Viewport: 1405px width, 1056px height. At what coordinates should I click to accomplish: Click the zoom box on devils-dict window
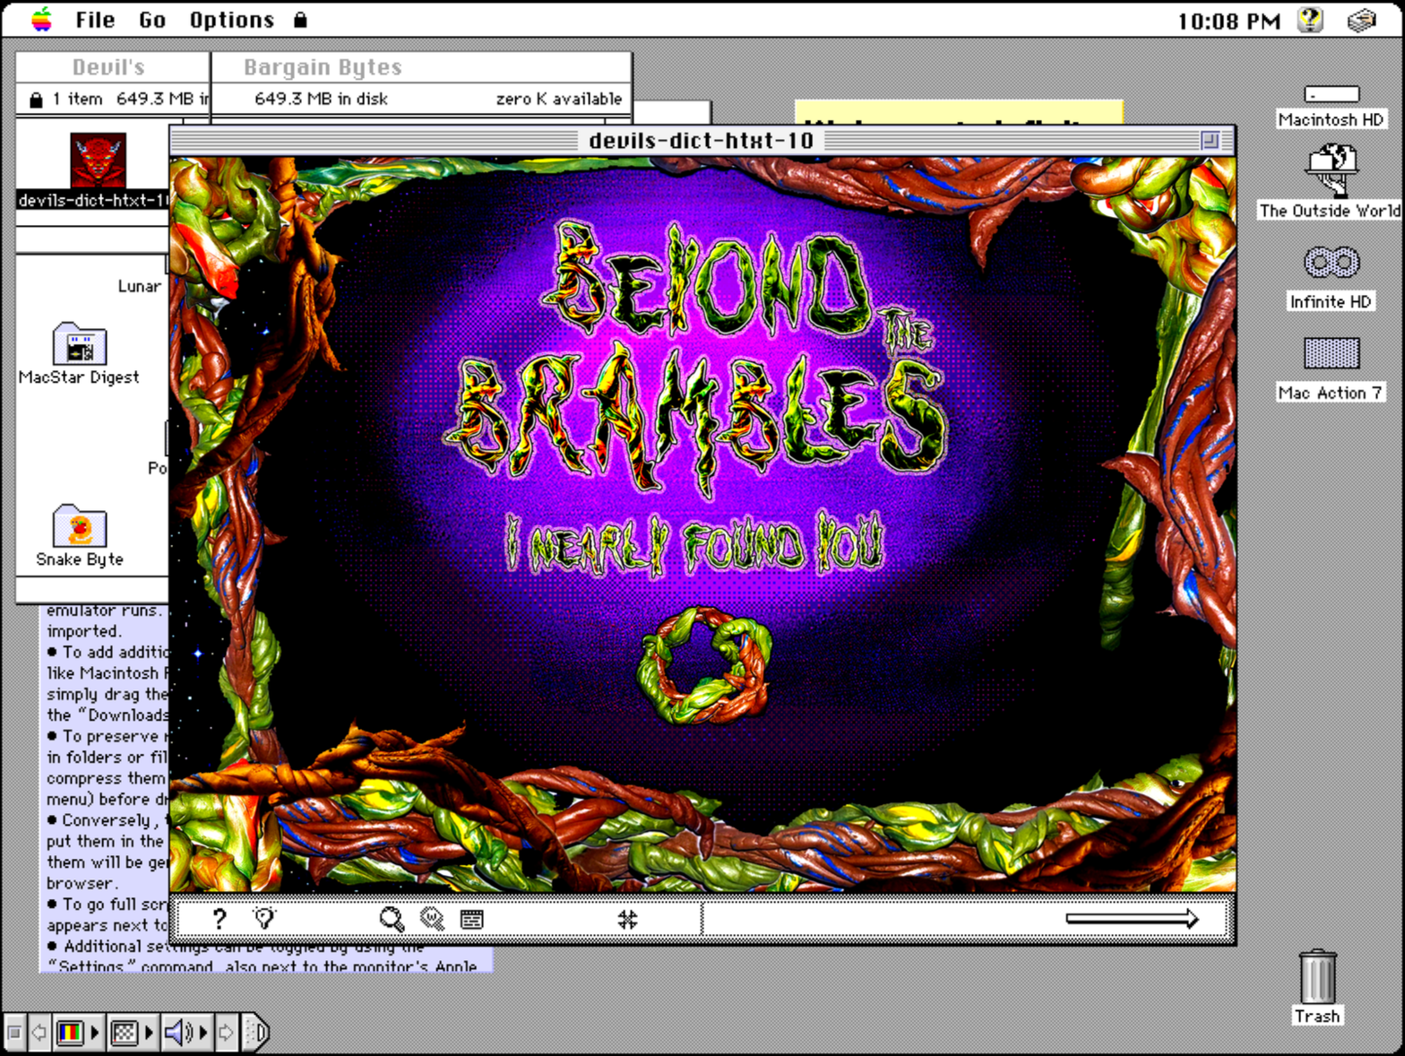click(1210, 140)
